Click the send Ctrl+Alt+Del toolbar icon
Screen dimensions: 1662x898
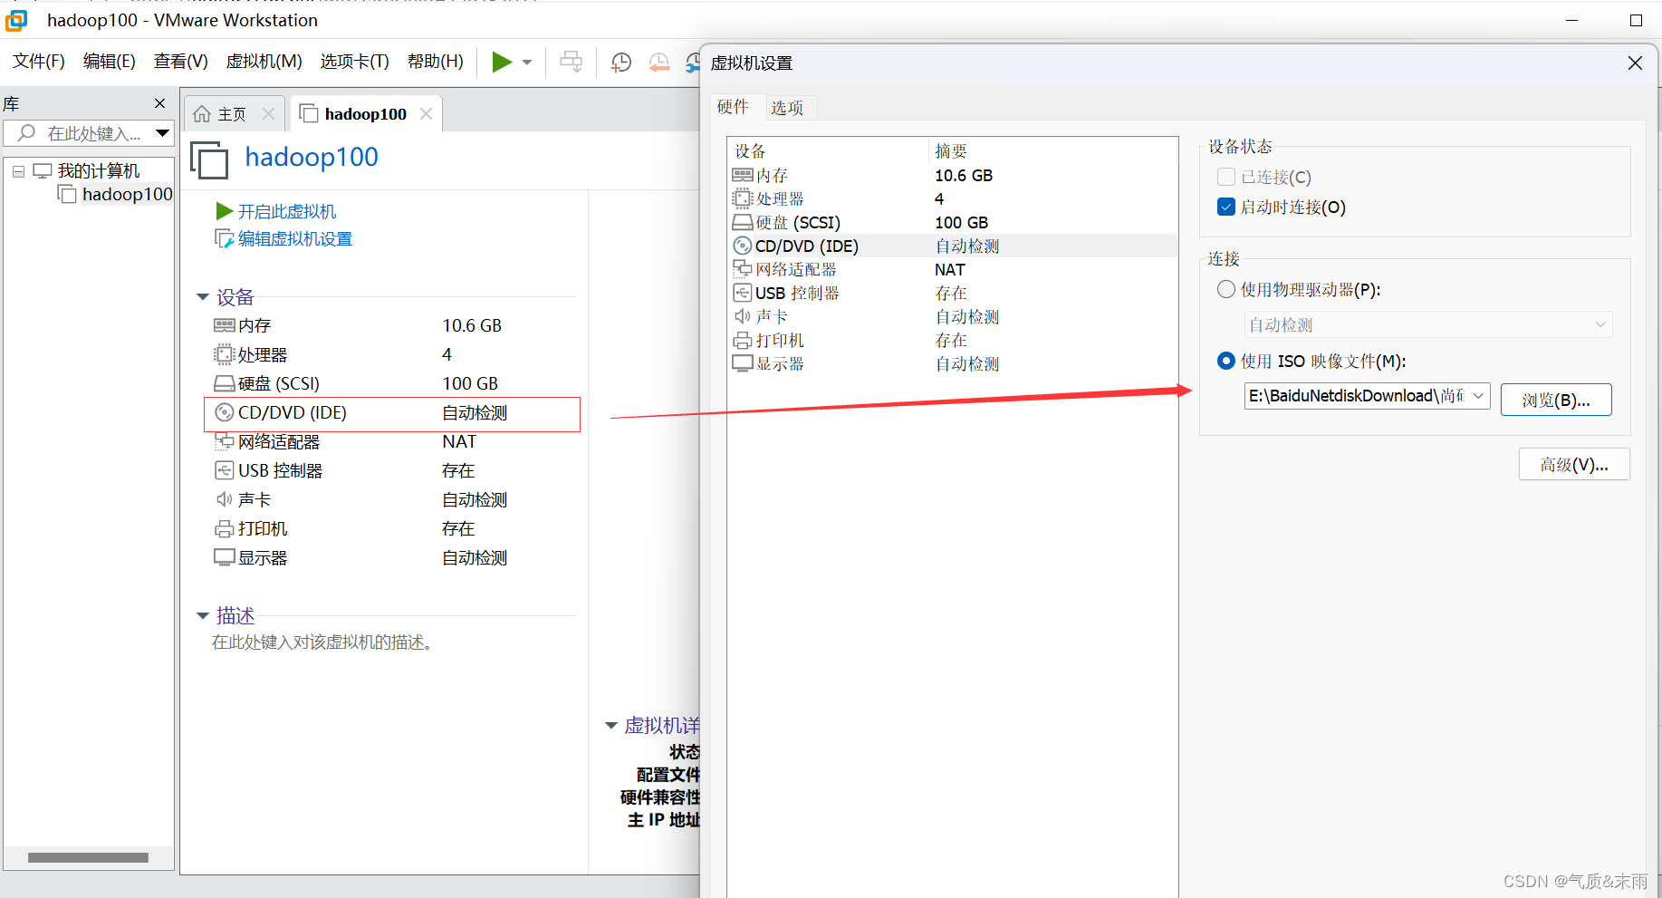click(x=571, y=62)
